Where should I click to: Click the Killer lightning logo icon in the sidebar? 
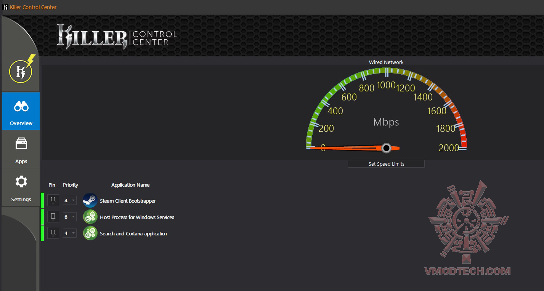coord(22,70)
